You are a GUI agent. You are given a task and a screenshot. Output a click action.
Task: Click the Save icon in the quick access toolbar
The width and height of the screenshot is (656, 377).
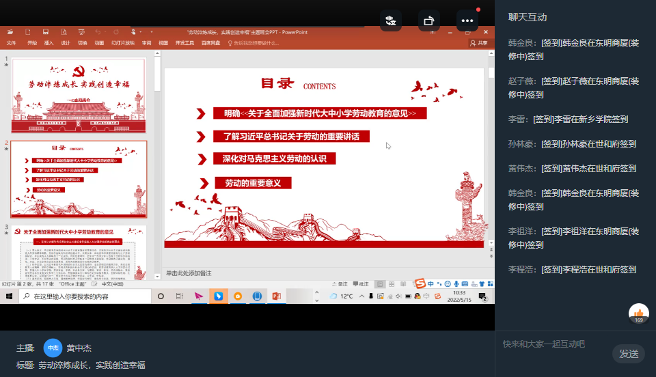tap(46, 31)
